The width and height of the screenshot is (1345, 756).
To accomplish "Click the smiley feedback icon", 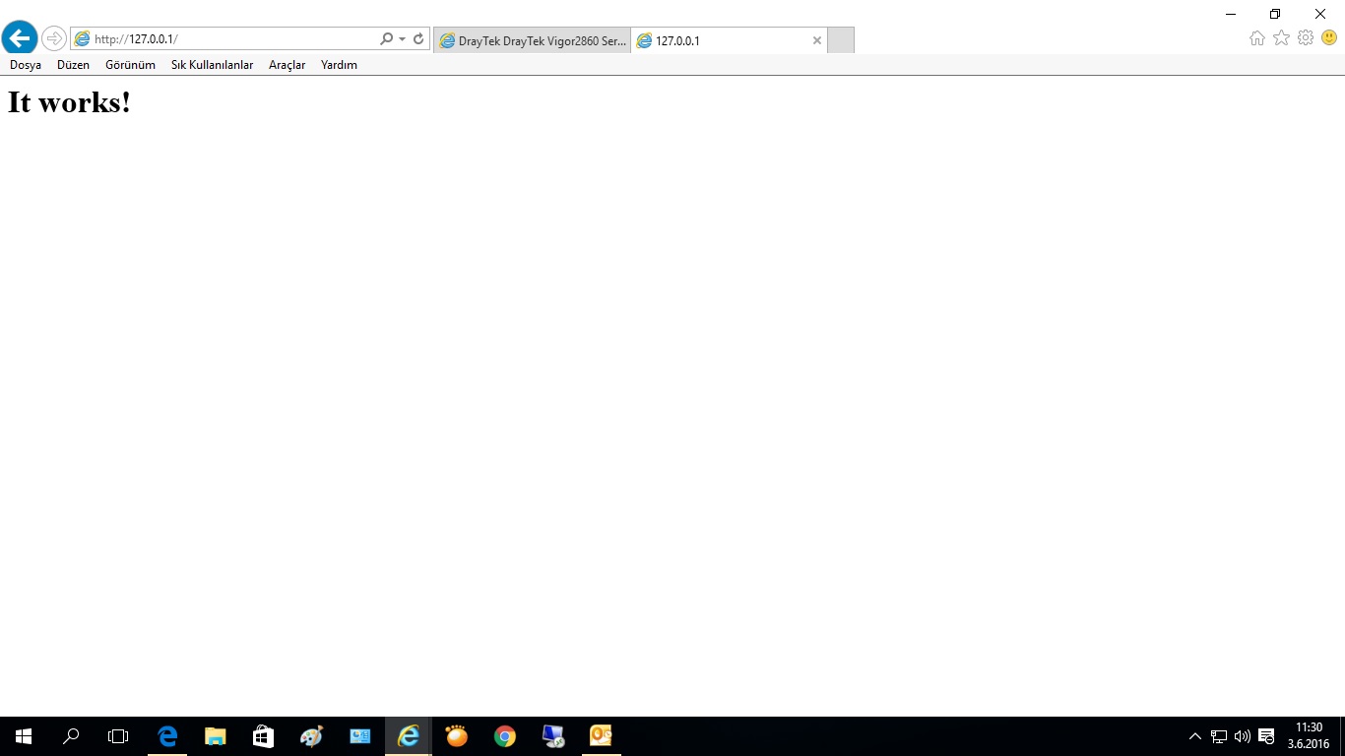I will (1329, 38).
